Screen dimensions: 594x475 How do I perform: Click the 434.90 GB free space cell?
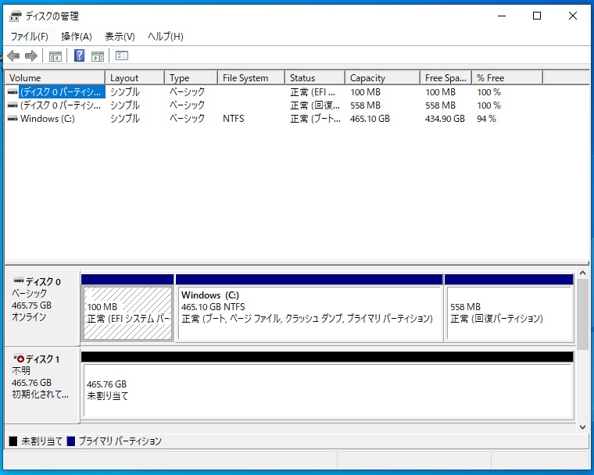(x=445, y=119)
